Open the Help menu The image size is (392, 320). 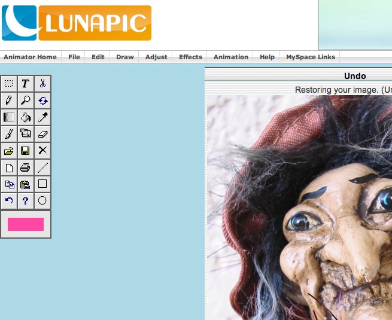click(268, 57)
